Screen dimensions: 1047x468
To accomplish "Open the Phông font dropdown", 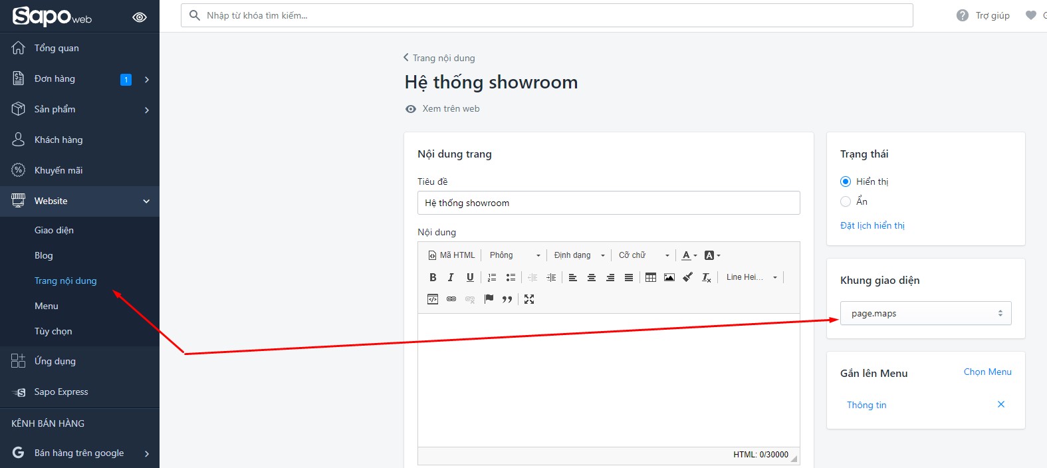I will pos(515,255).
